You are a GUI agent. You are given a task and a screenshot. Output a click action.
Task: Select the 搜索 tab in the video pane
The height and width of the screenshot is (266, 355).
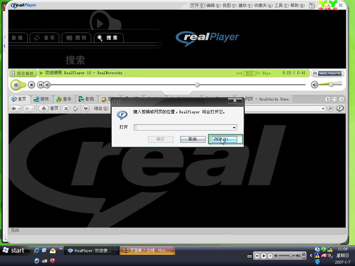tap(109, 38)
